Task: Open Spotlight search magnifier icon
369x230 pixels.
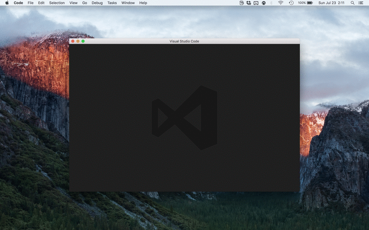Action: click(352, 3)
